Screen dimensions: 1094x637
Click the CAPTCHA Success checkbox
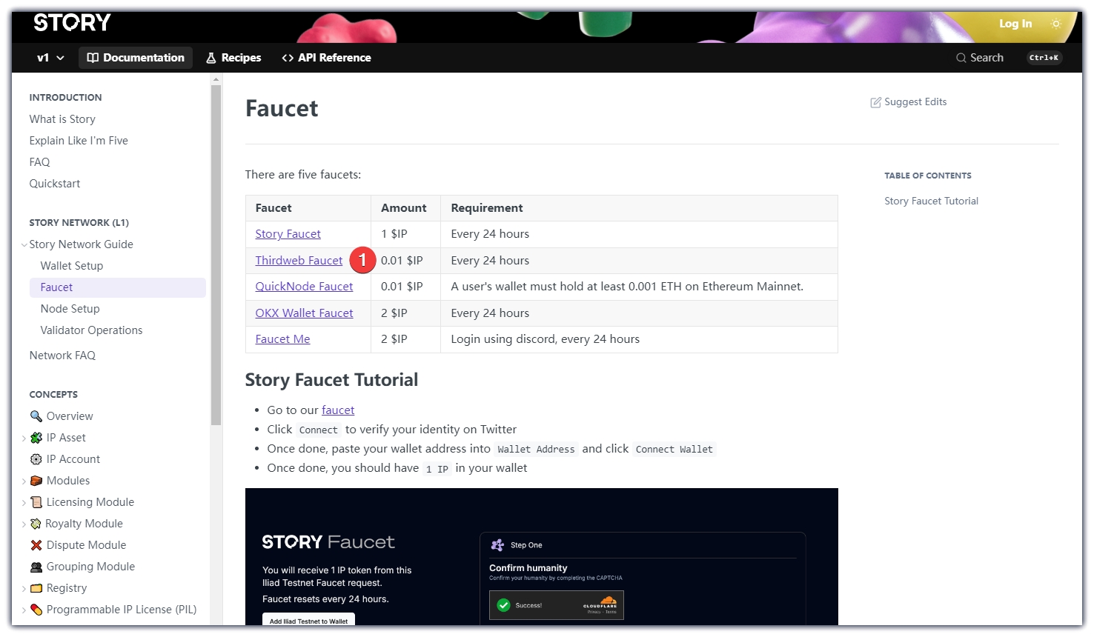(x=504, y=605)
